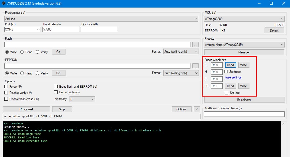
Task: Write lock bits with the LB Write button
Action: pos(244,86)
